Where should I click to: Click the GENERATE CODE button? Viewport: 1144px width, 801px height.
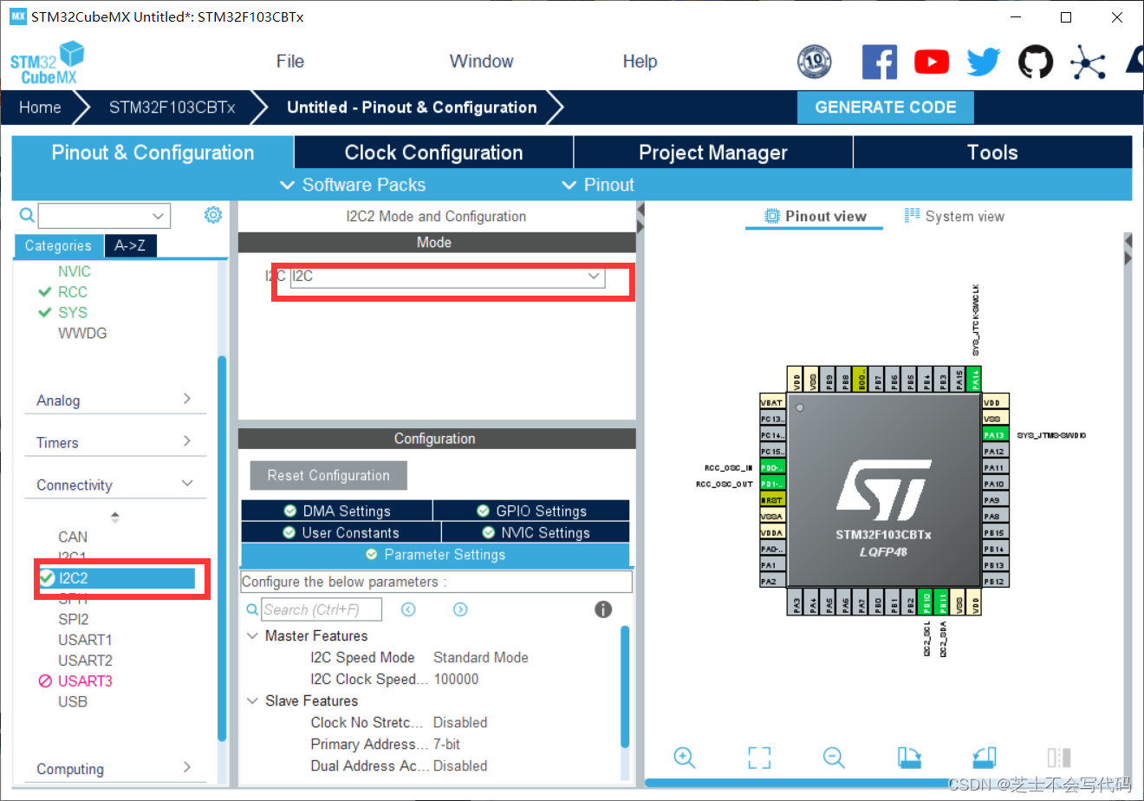(x=886, y=107)
